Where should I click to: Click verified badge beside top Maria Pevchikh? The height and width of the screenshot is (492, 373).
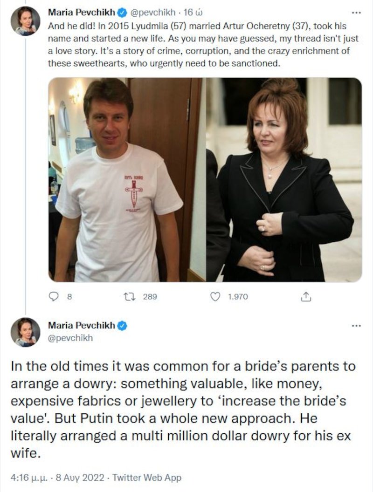coord(122,13)
